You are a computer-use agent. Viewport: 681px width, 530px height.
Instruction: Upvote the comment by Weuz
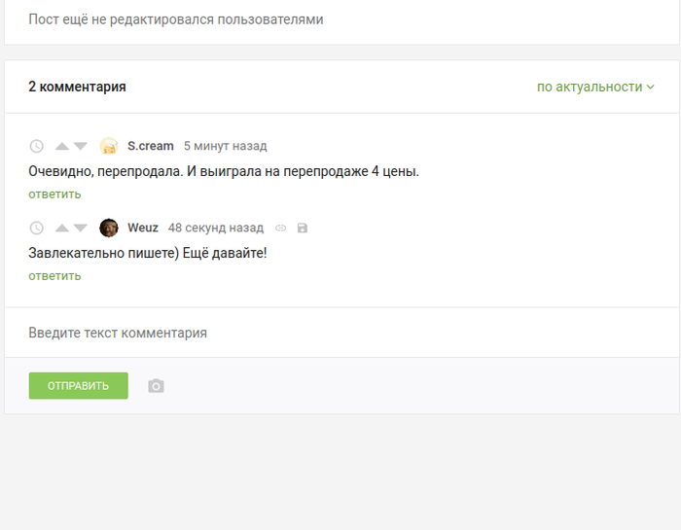point(61,229)
